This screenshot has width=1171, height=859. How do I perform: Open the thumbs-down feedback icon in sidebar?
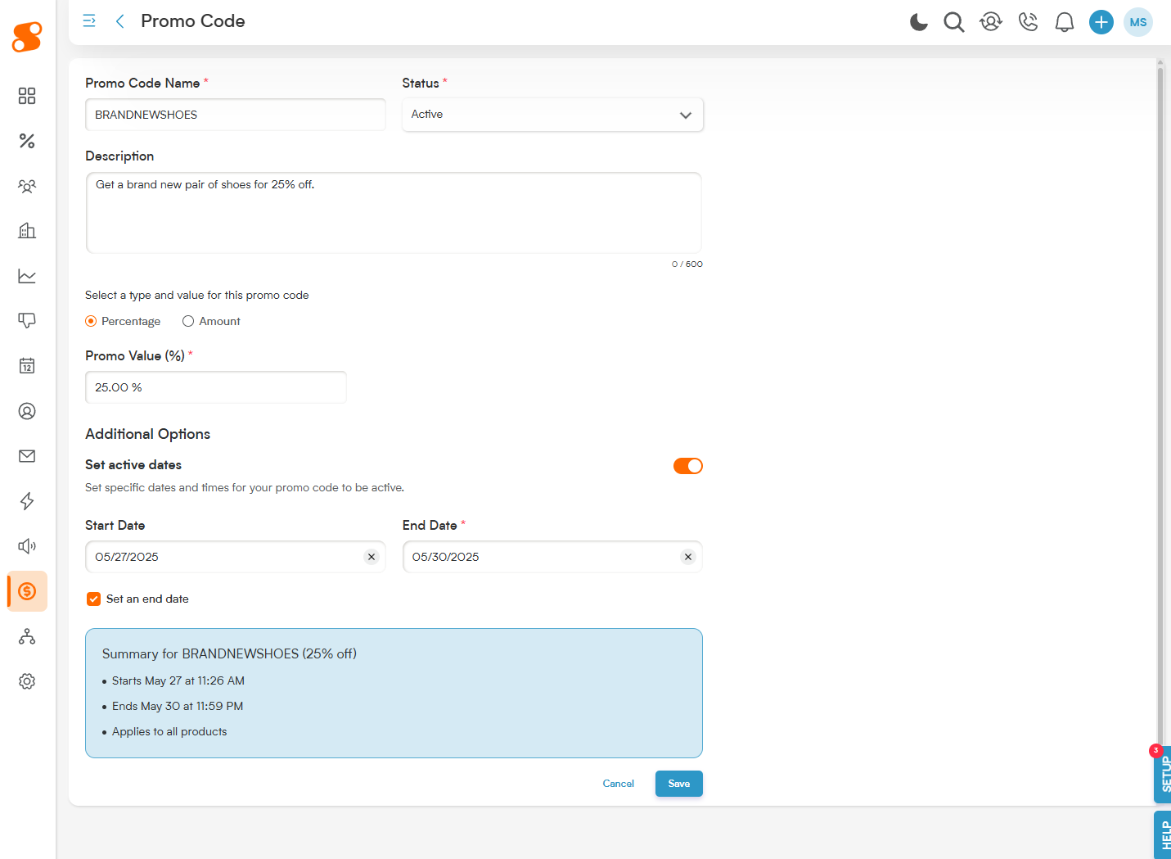tap(27, 321)
